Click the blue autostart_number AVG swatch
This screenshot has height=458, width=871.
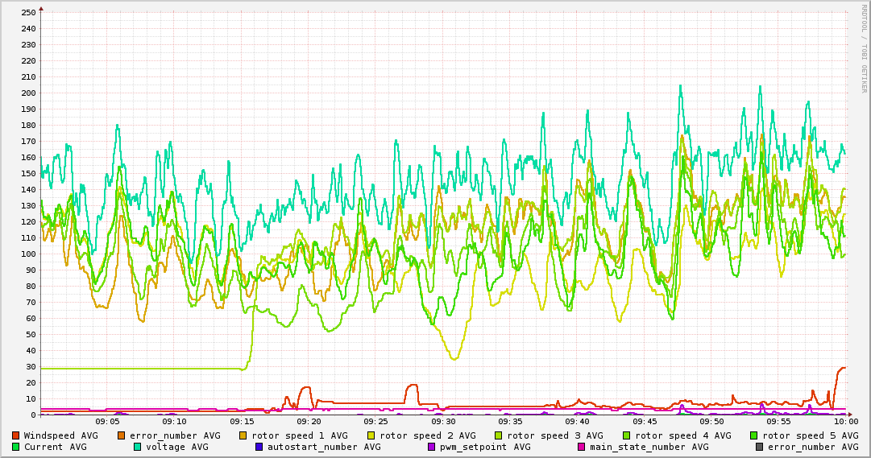point(259,447)
